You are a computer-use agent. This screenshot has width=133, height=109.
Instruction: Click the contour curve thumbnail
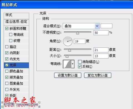pos(67,64)
